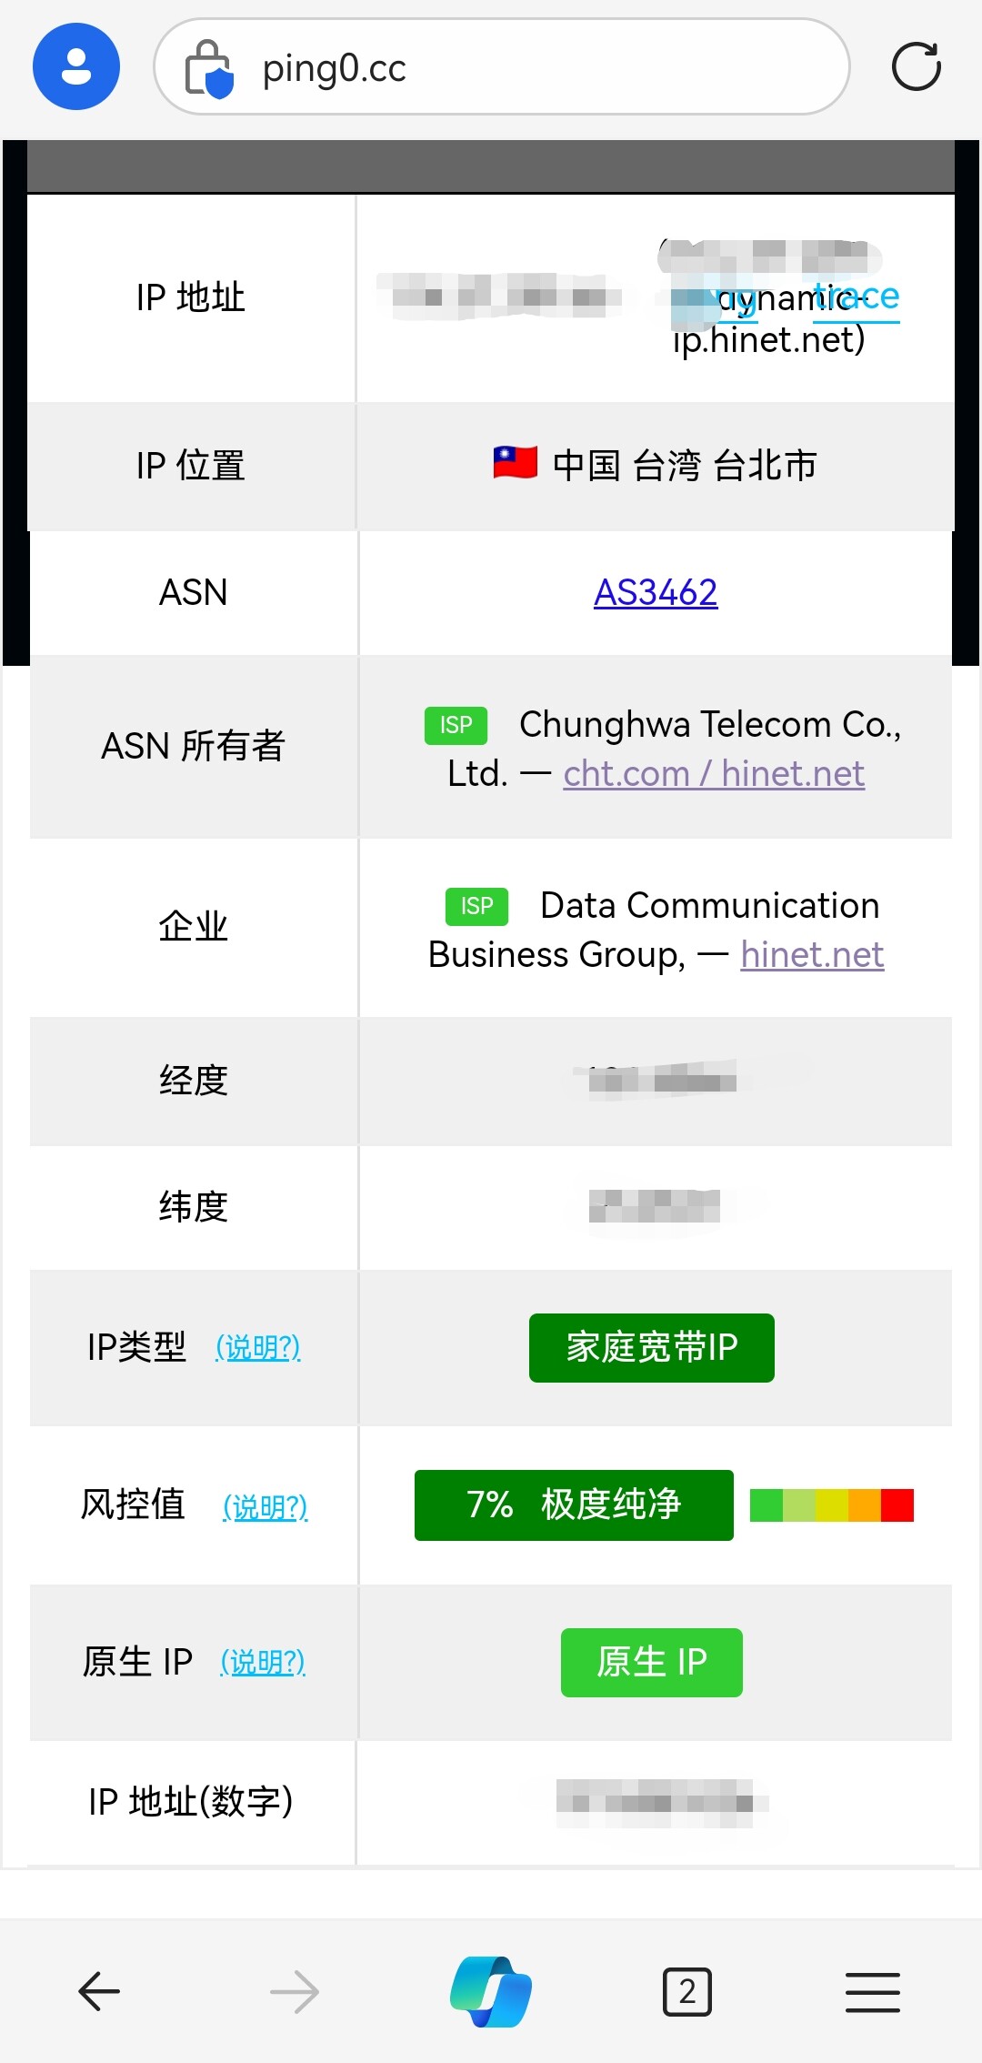Screen dimensions: 982x2063
Task: Open the cht.com / hinet.net link
Action: tap(714, 773)
